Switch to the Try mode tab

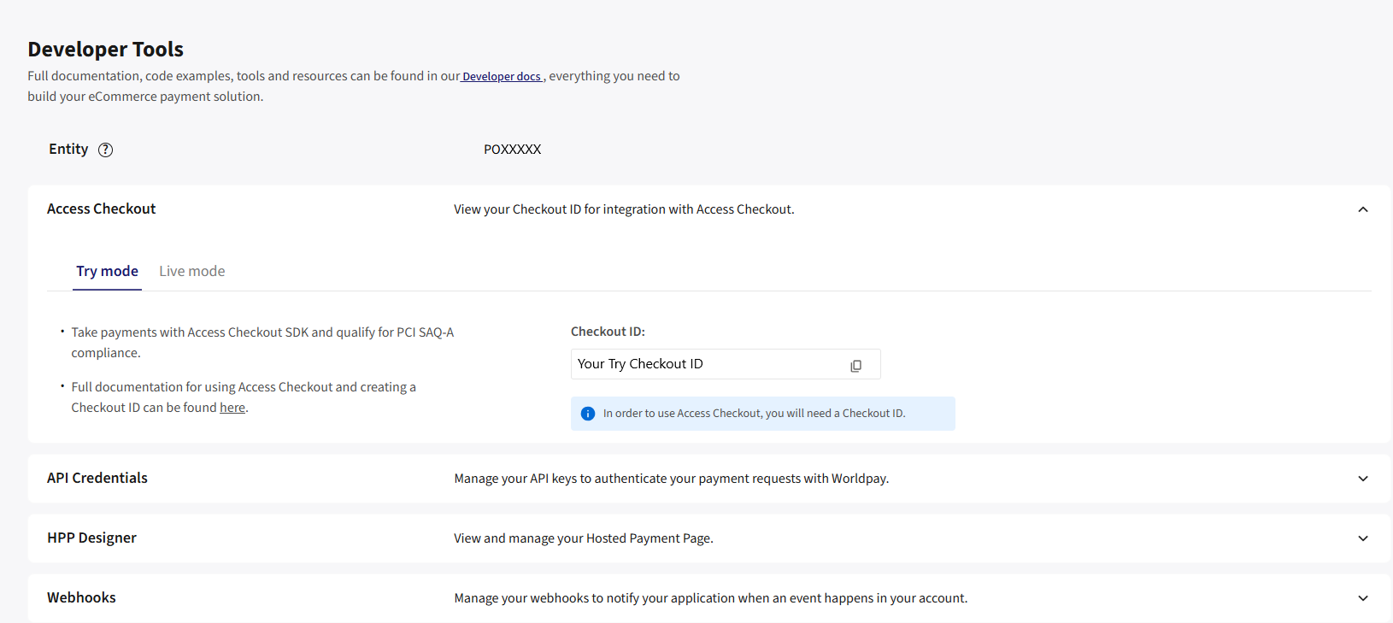pyautogui.click(x=107, y=271)
